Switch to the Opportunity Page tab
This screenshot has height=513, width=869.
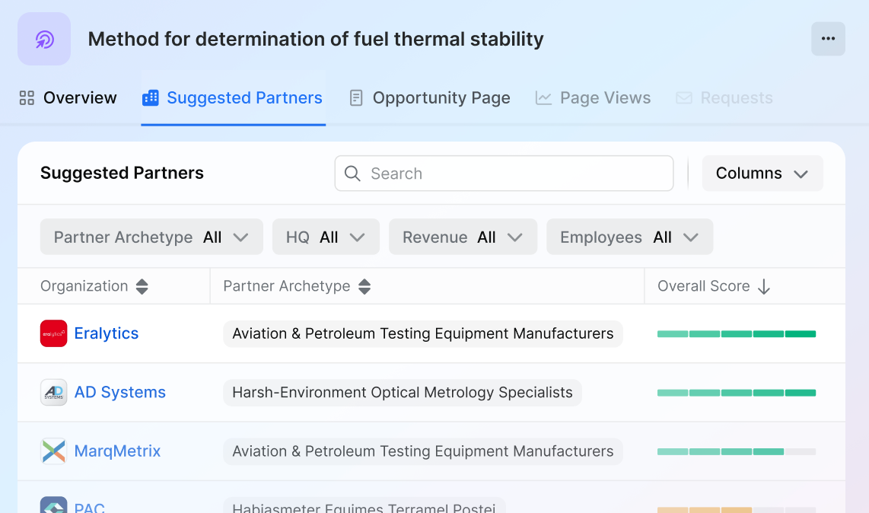(x=430, y=97)
